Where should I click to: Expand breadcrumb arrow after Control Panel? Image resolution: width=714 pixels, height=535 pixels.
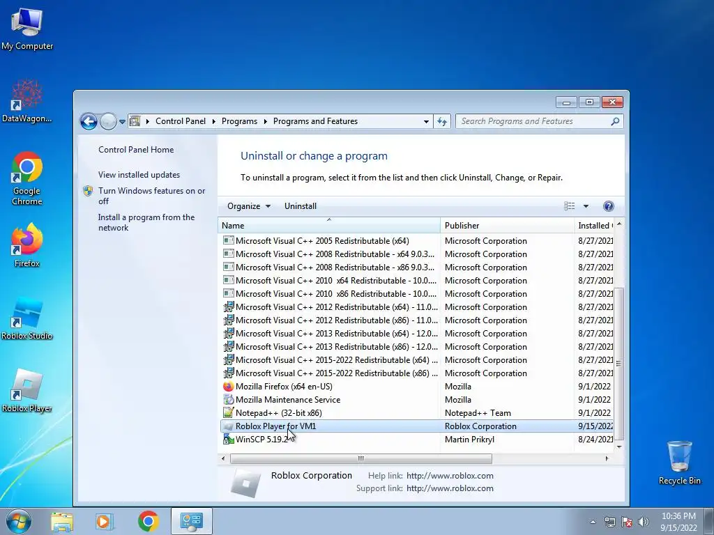click(213, 121)
